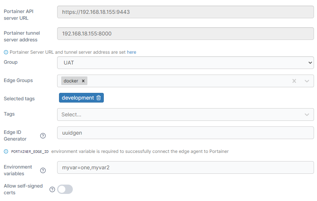The height and width of the screenshot is (201, 317).
Task: Focus the Edge ID Generator field
Action: [x=185, y=133]
